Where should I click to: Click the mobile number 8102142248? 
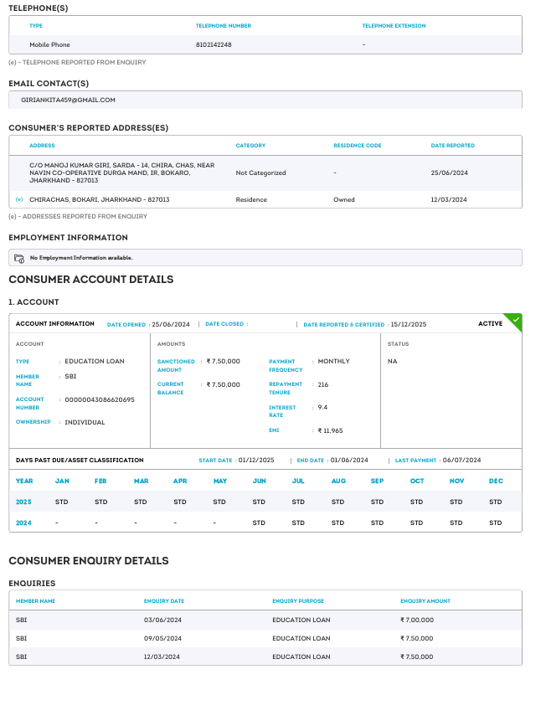pos(214,44)
